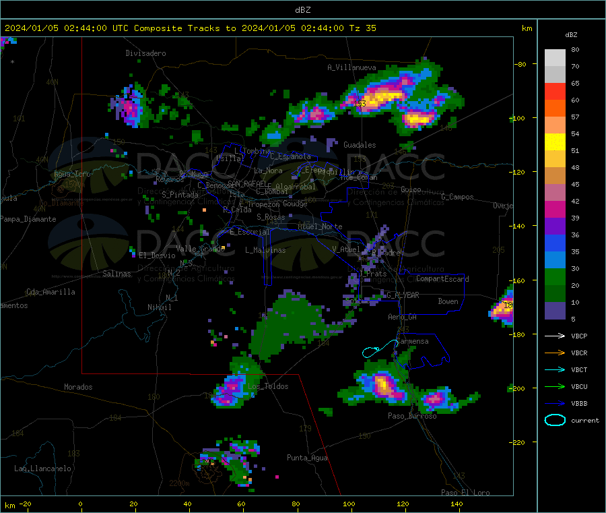Viewport: 606px width, 513px height.
Task: Click the blue VBBB arrow in legend
Action: click(555, 404)
